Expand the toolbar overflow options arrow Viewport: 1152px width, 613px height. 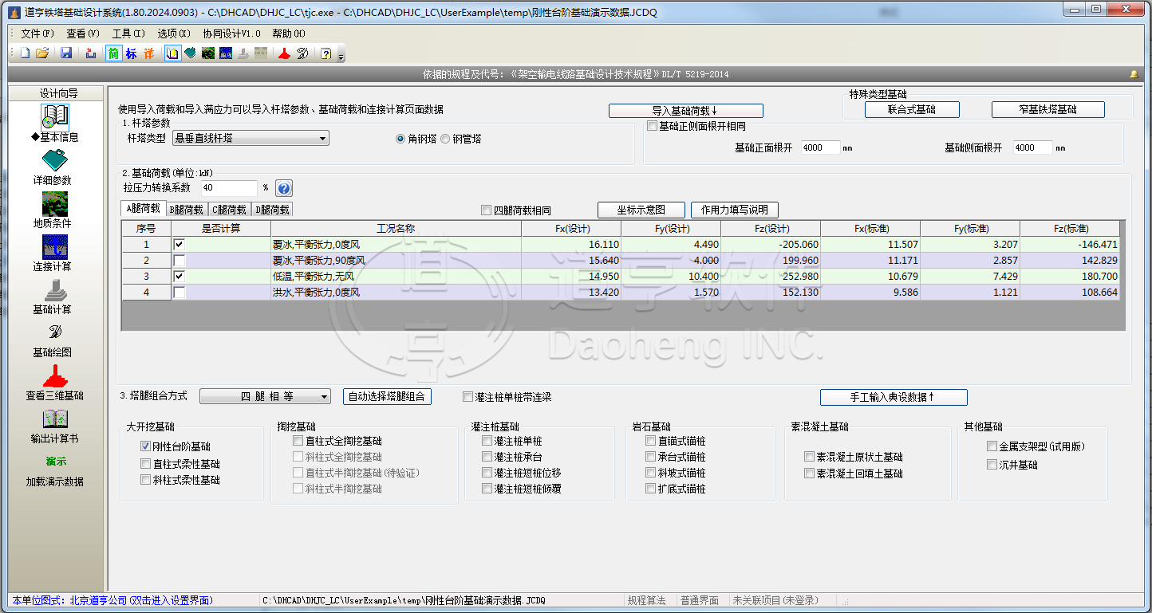[x=341, y=56]
